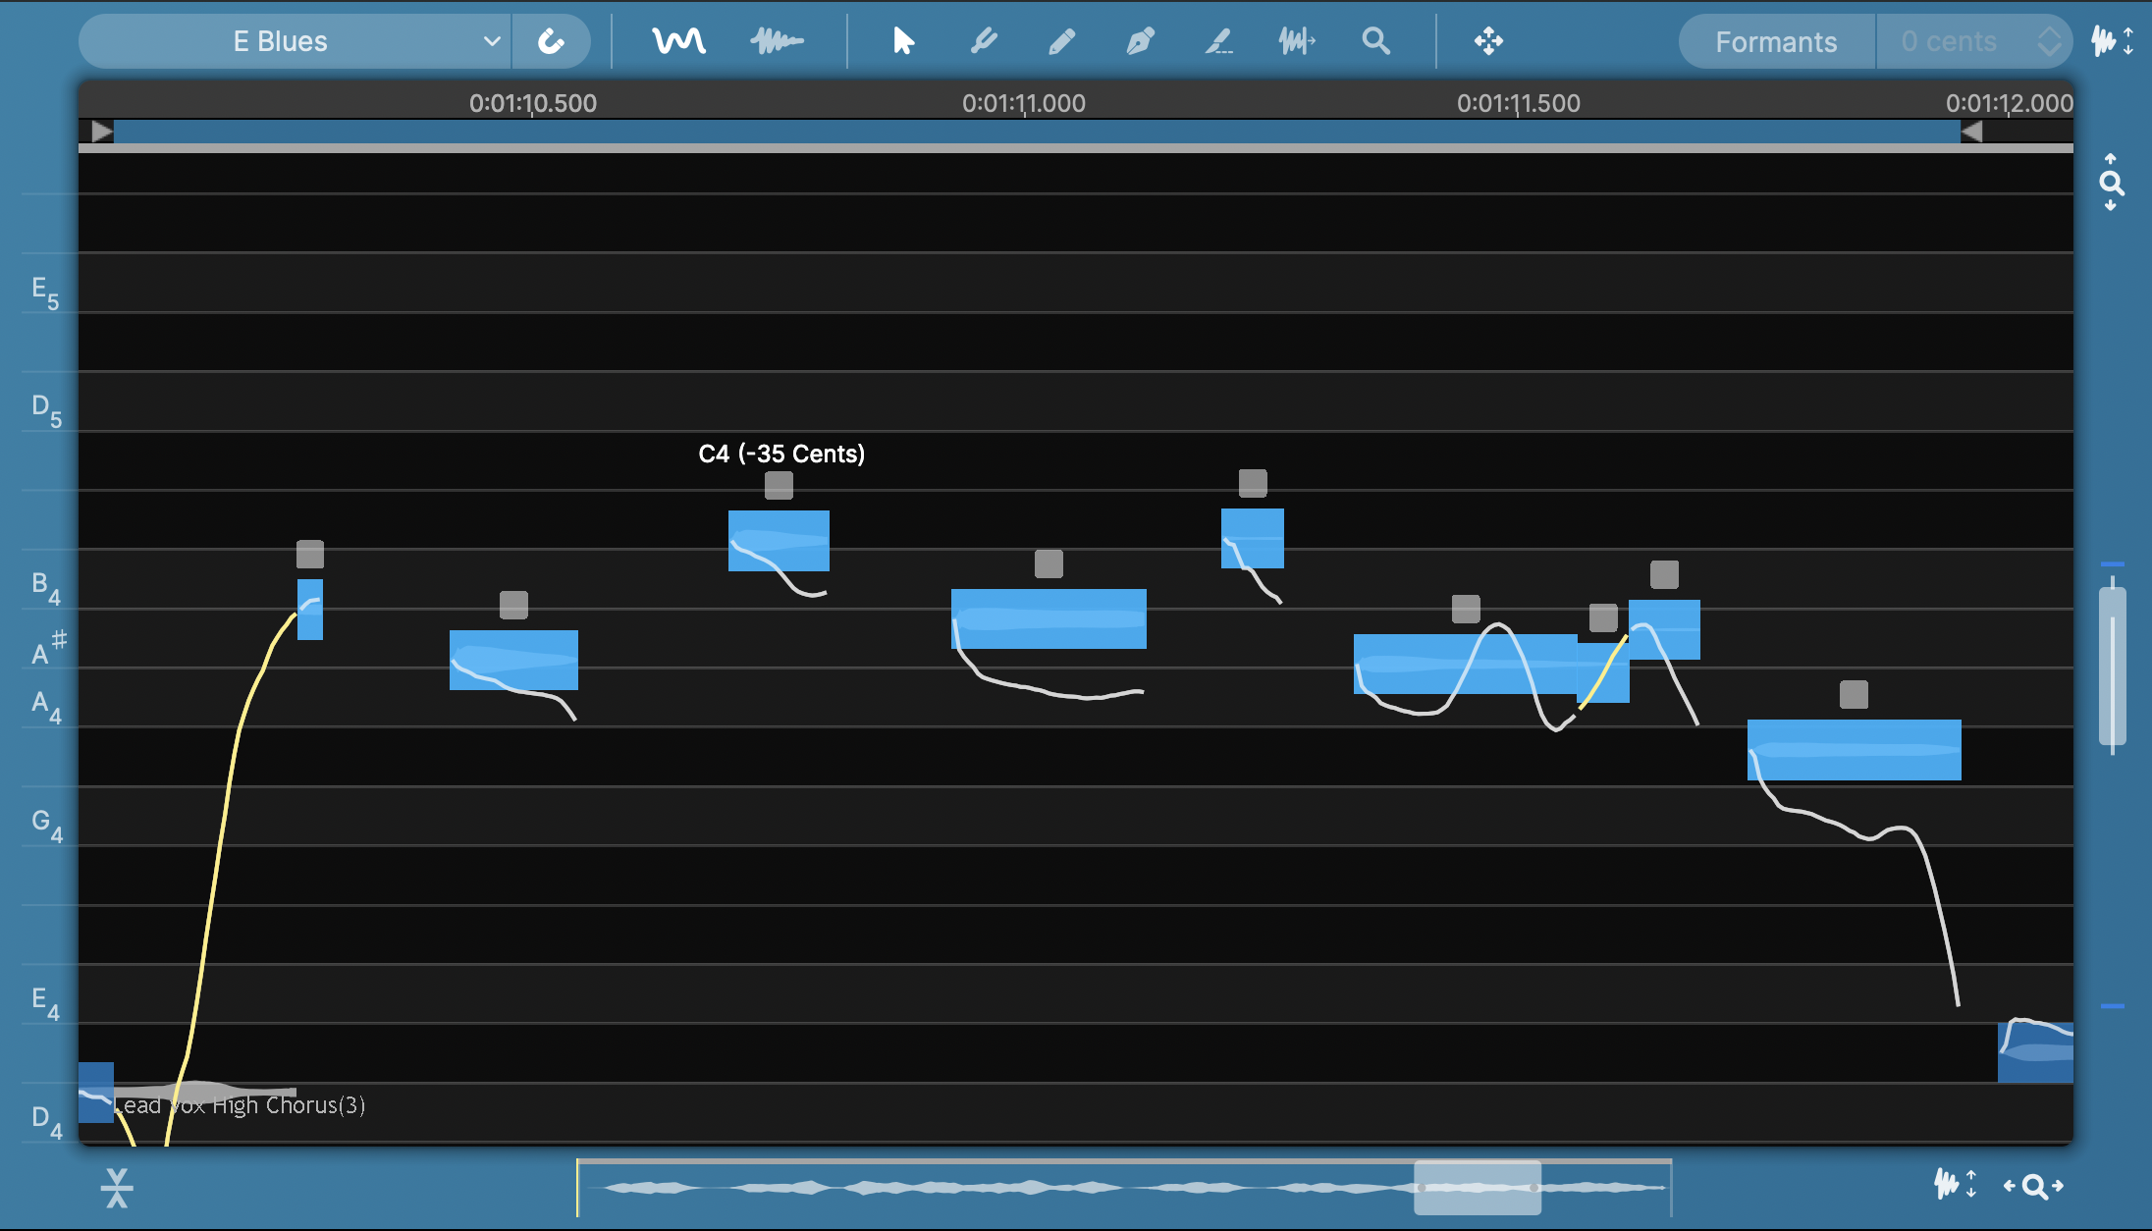Select the note separation knife tool
Screen dimensions: 2152x1231
tap(1218, 41)
